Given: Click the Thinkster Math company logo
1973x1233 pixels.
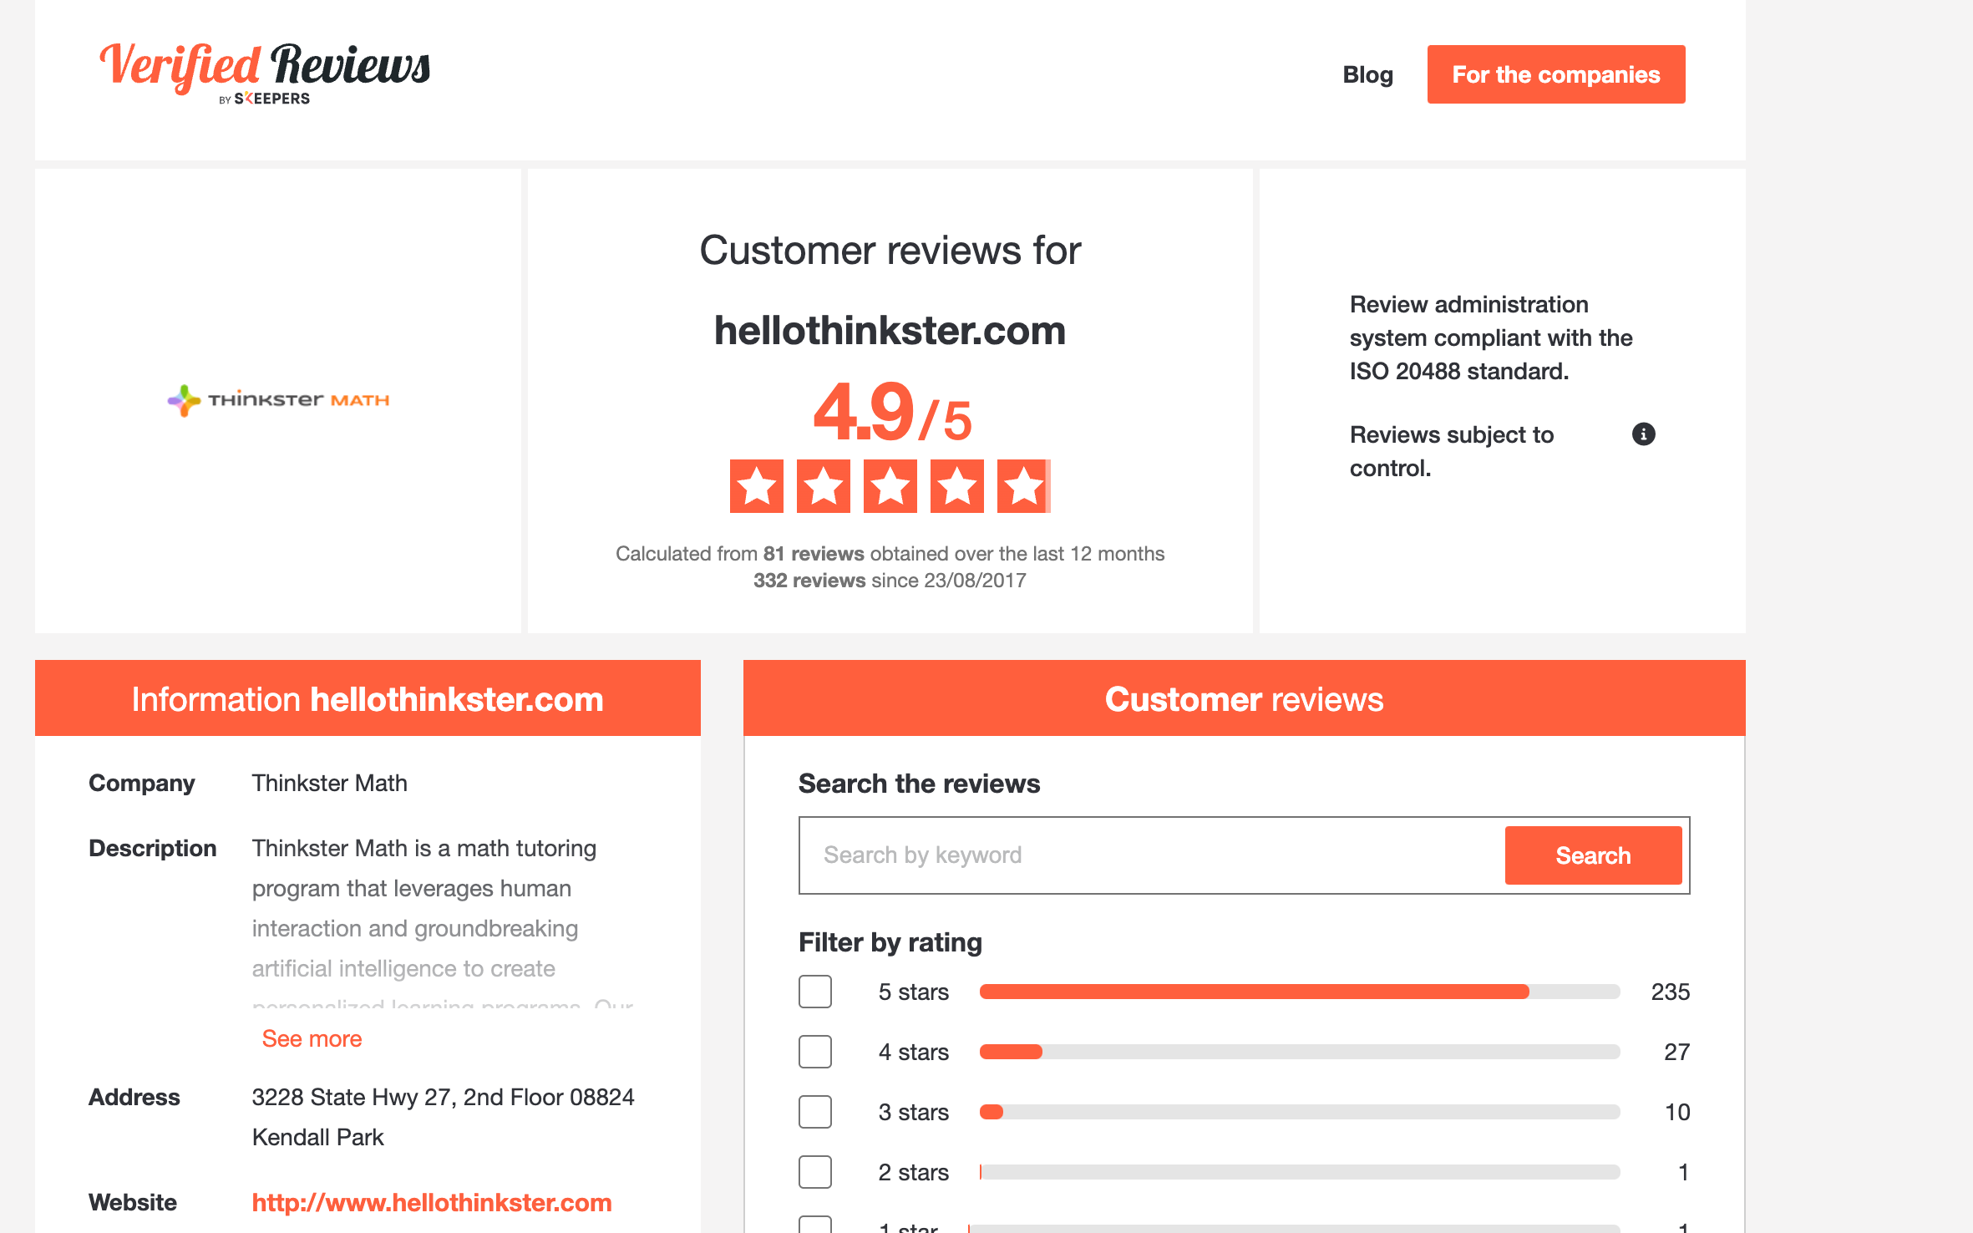Looking at the screenshot, I should (278, 398).
